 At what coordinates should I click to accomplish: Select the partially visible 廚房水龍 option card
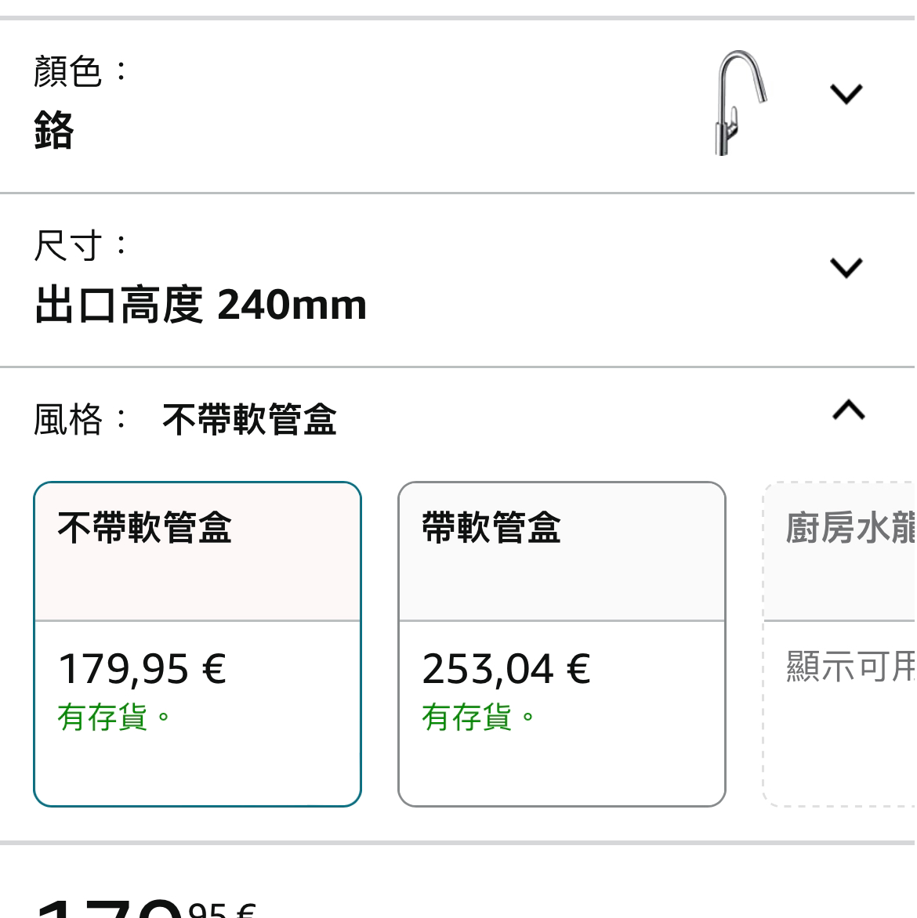[x=839, y=644]
